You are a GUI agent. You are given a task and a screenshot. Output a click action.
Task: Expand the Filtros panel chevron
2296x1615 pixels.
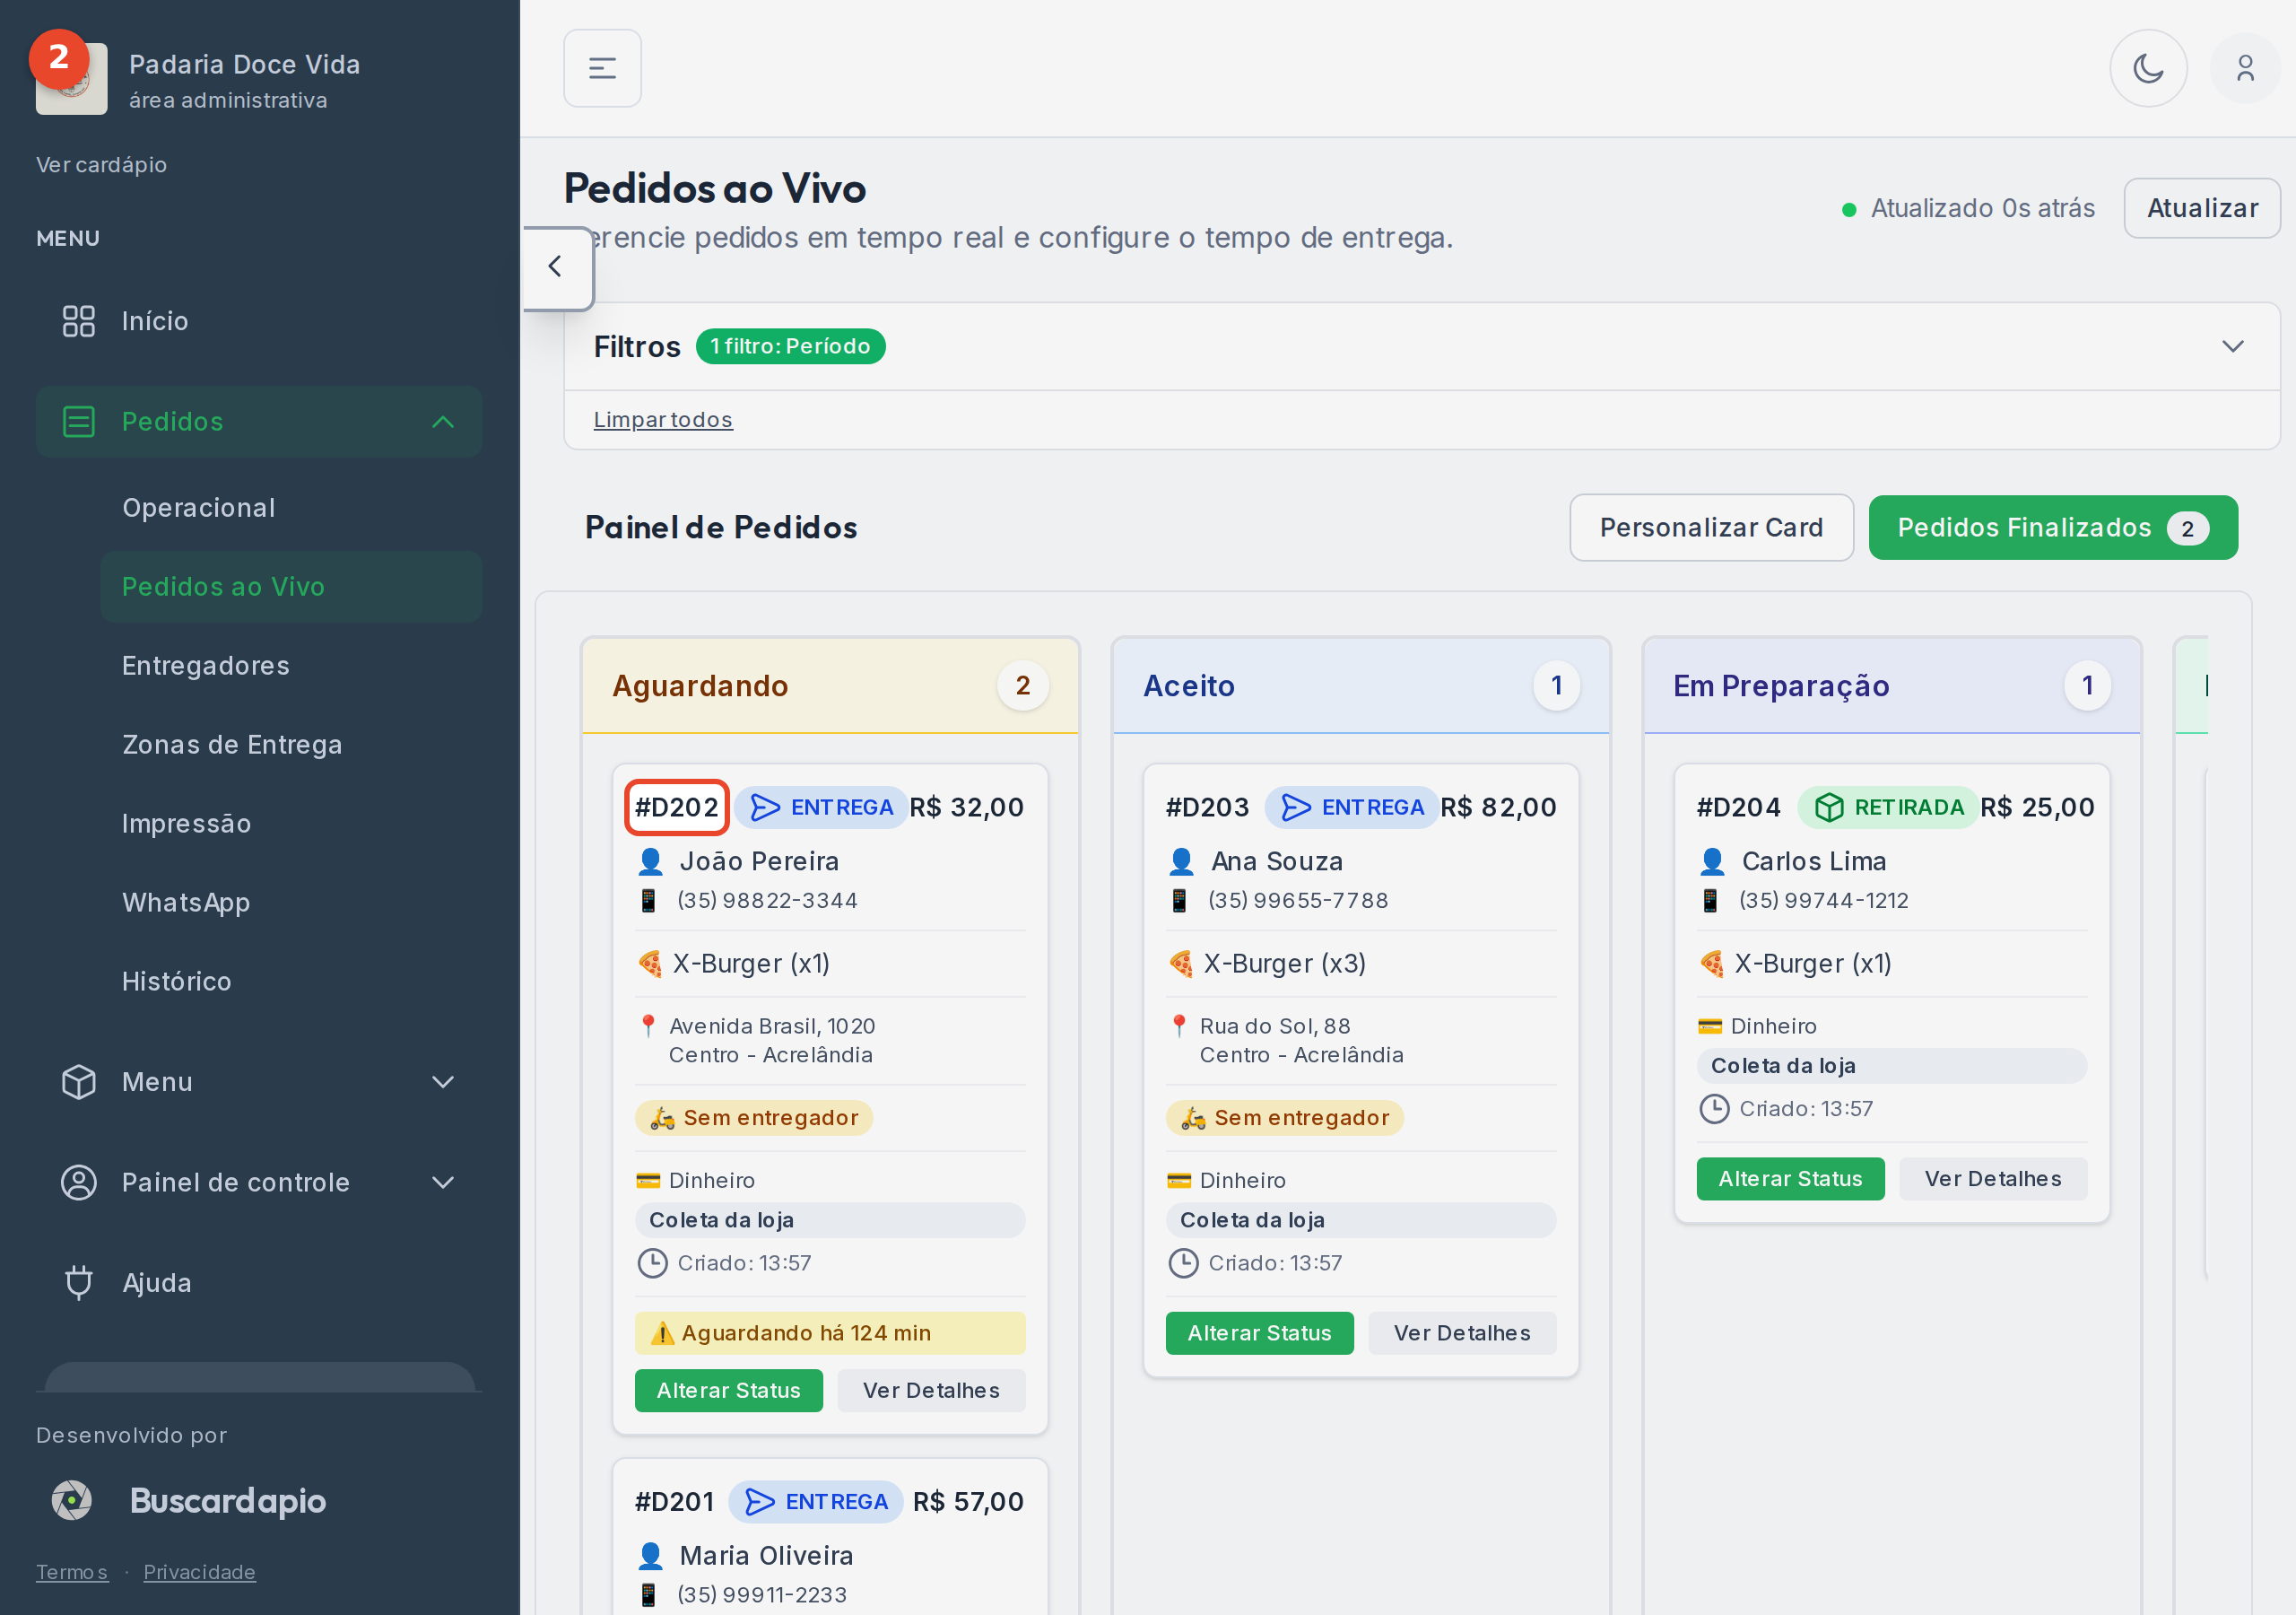tap(2232, 346)
